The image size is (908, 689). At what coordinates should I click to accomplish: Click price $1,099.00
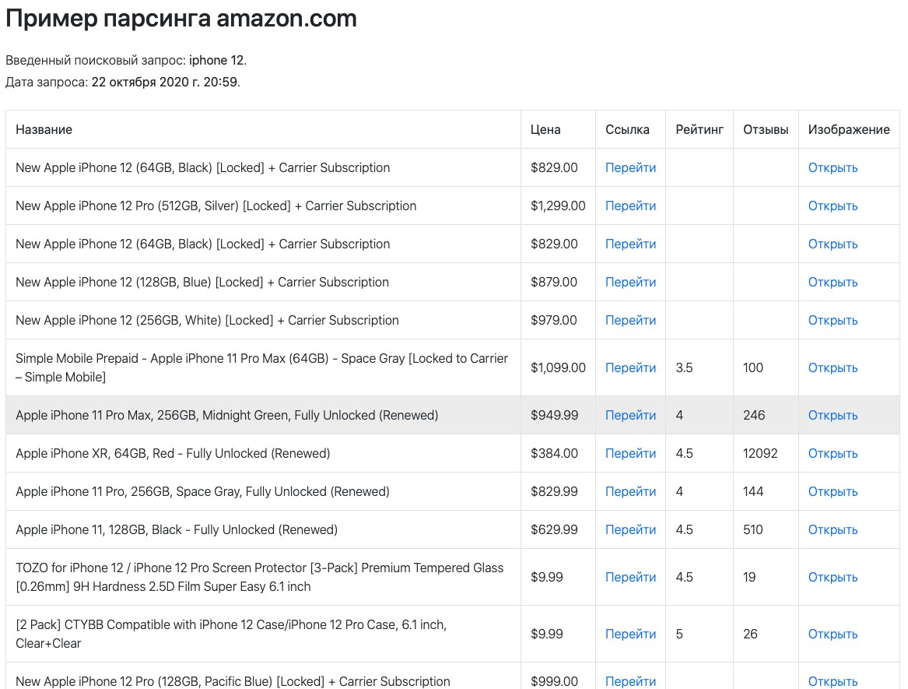558,368
